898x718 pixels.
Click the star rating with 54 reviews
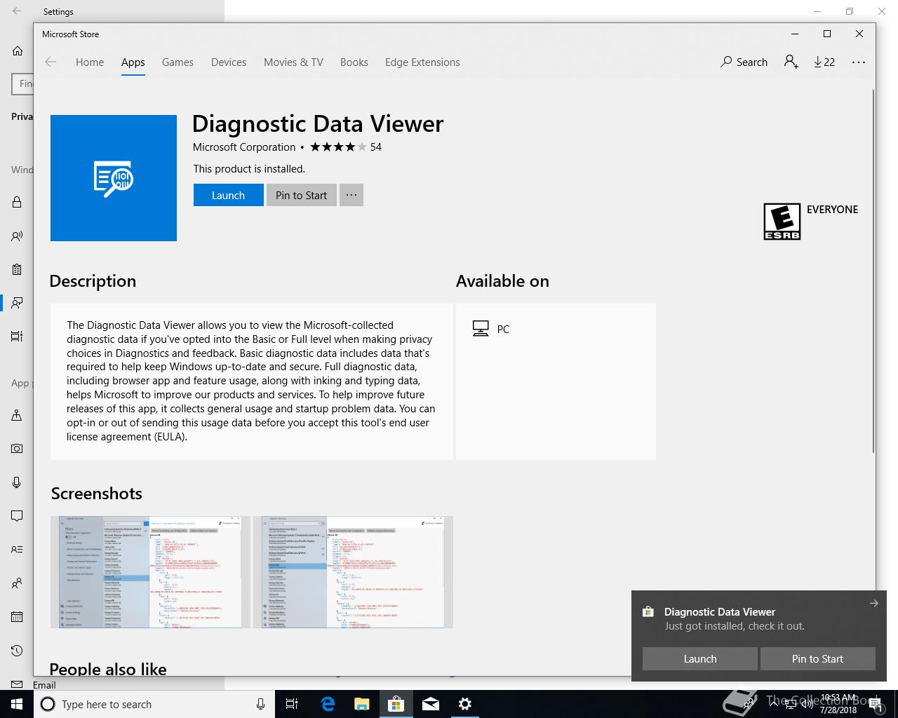[346, 147]
